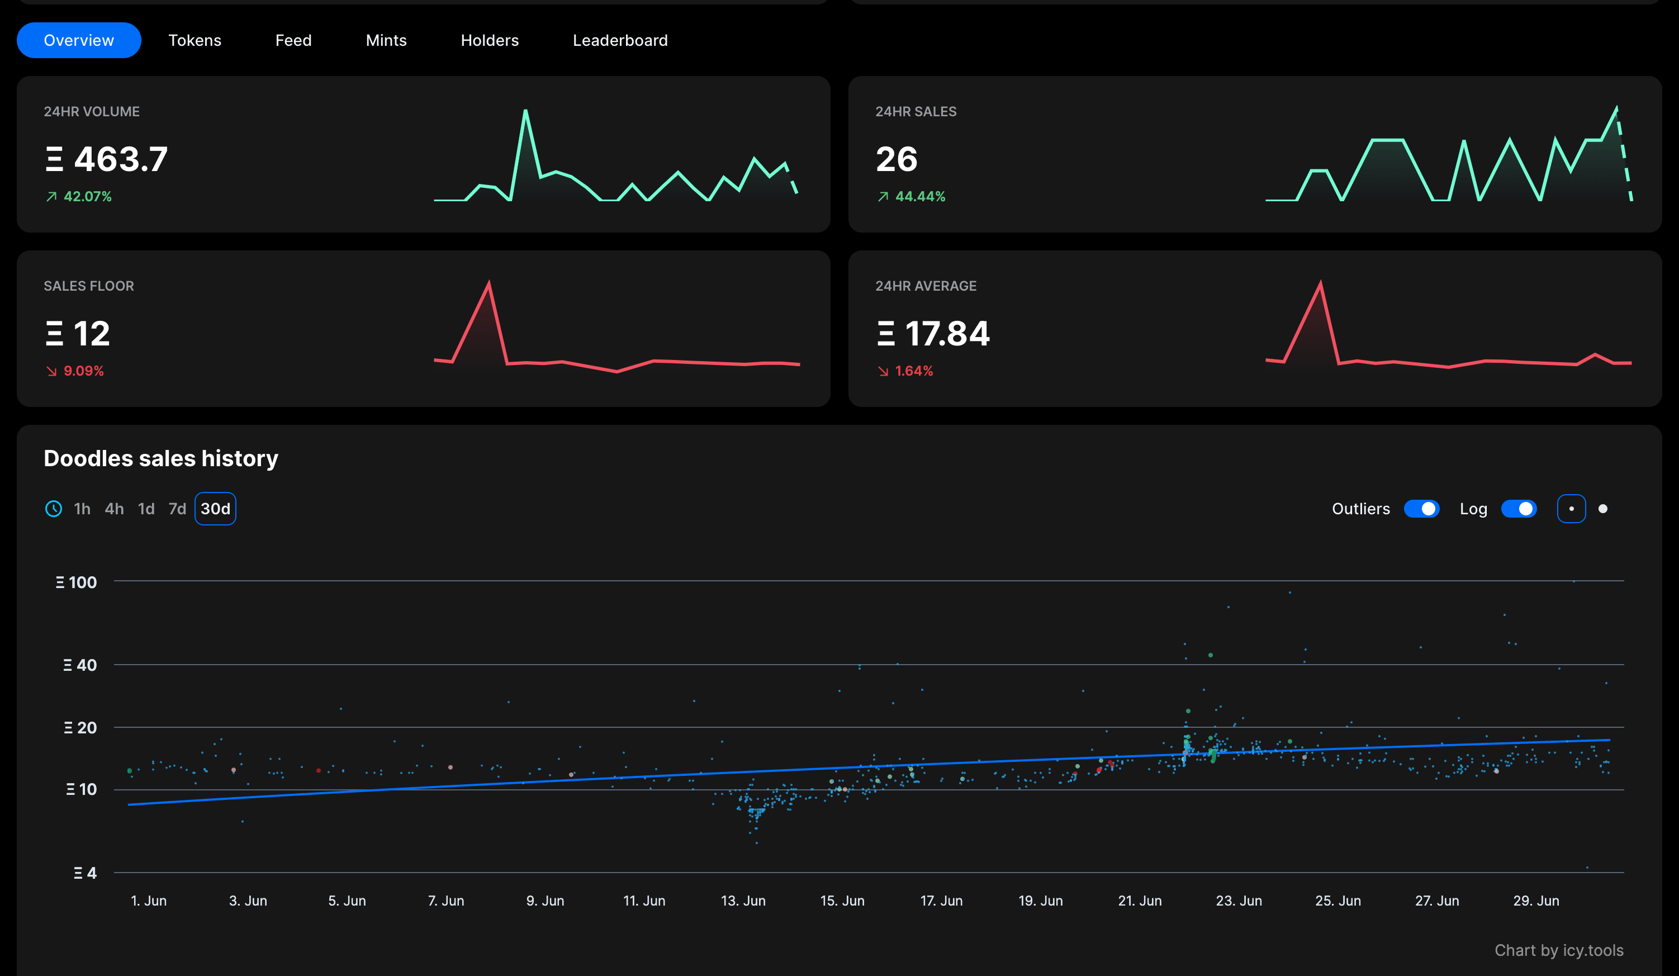Viewport: 1679px width, 976px height.
Task: Click the Ξ 4 axis label
Action: [86, 873]
